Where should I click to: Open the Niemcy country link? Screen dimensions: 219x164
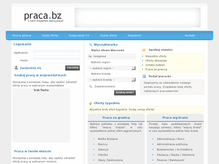coord(103,144)
